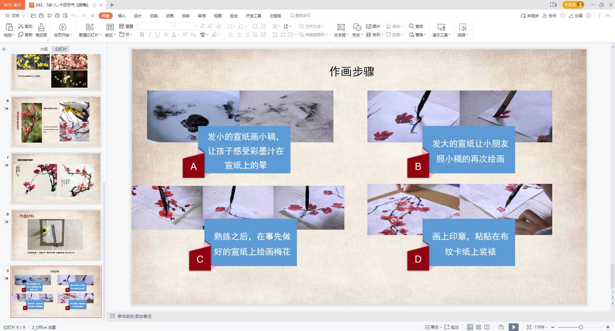Open the font color dropdown arrow
615x331 pixels.
click(178, 35)
